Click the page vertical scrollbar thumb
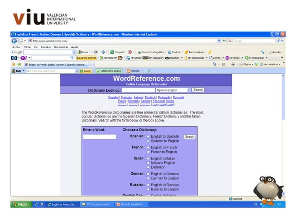Viewport: 296px width, 221px height. 283,98
